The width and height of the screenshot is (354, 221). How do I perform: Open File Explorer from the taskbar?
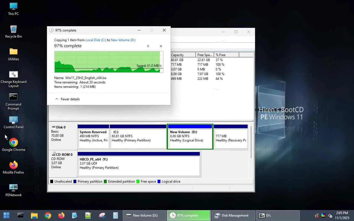tap(34, 215)
